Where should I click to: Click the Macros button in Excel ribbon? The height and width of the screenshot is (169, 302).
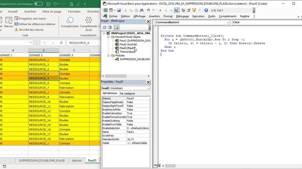pyautogui.click(x=8, y=22)
